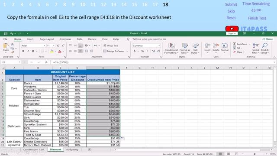This screenshot has height=156, width=277.
Task: Open the Clear dropdown in Editing group
Action: (238, 52)
